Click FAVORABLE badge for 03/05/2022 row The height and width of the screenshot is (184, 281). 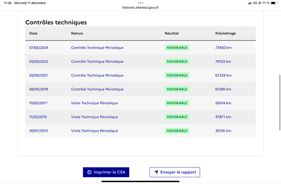pyautogui.click(x=177, y=62)
